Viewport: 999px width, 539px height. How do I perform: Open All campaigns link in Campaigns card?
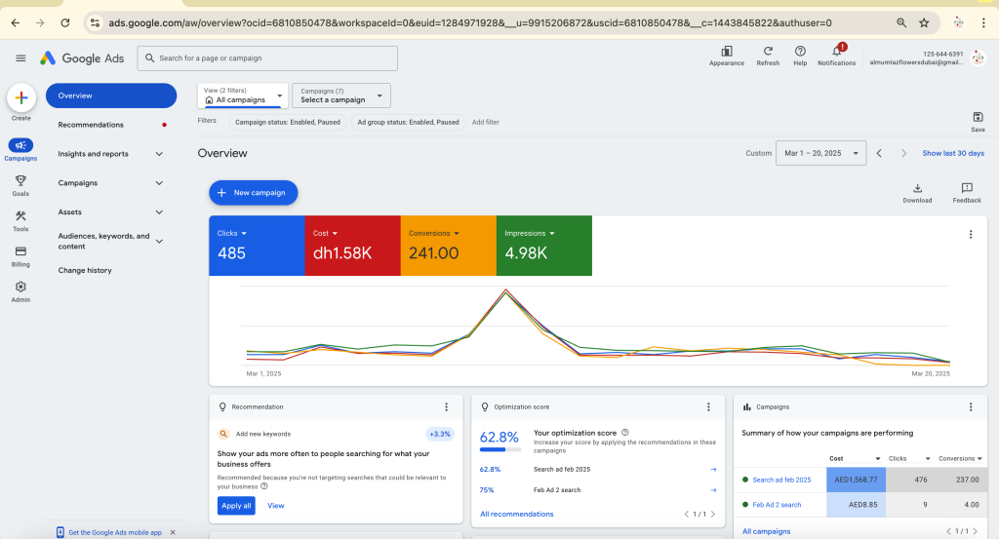click(767, 531)
